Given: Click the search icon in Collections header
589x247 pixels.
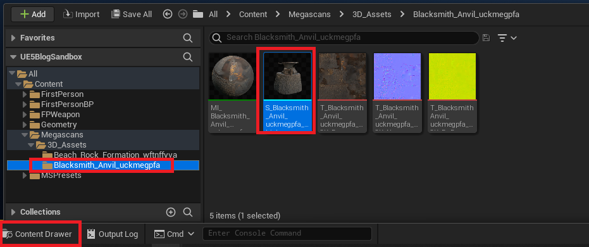Looking at the screenshot, I should (188, 212).
